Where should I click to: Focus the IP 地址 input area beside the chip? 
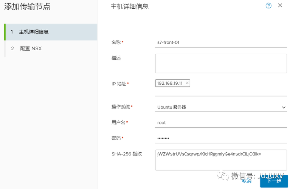pos(238,87)
